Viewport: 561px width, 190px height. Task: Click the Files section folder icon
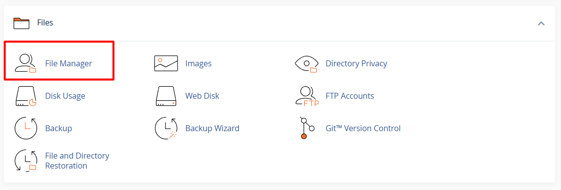tap(21, 23)
